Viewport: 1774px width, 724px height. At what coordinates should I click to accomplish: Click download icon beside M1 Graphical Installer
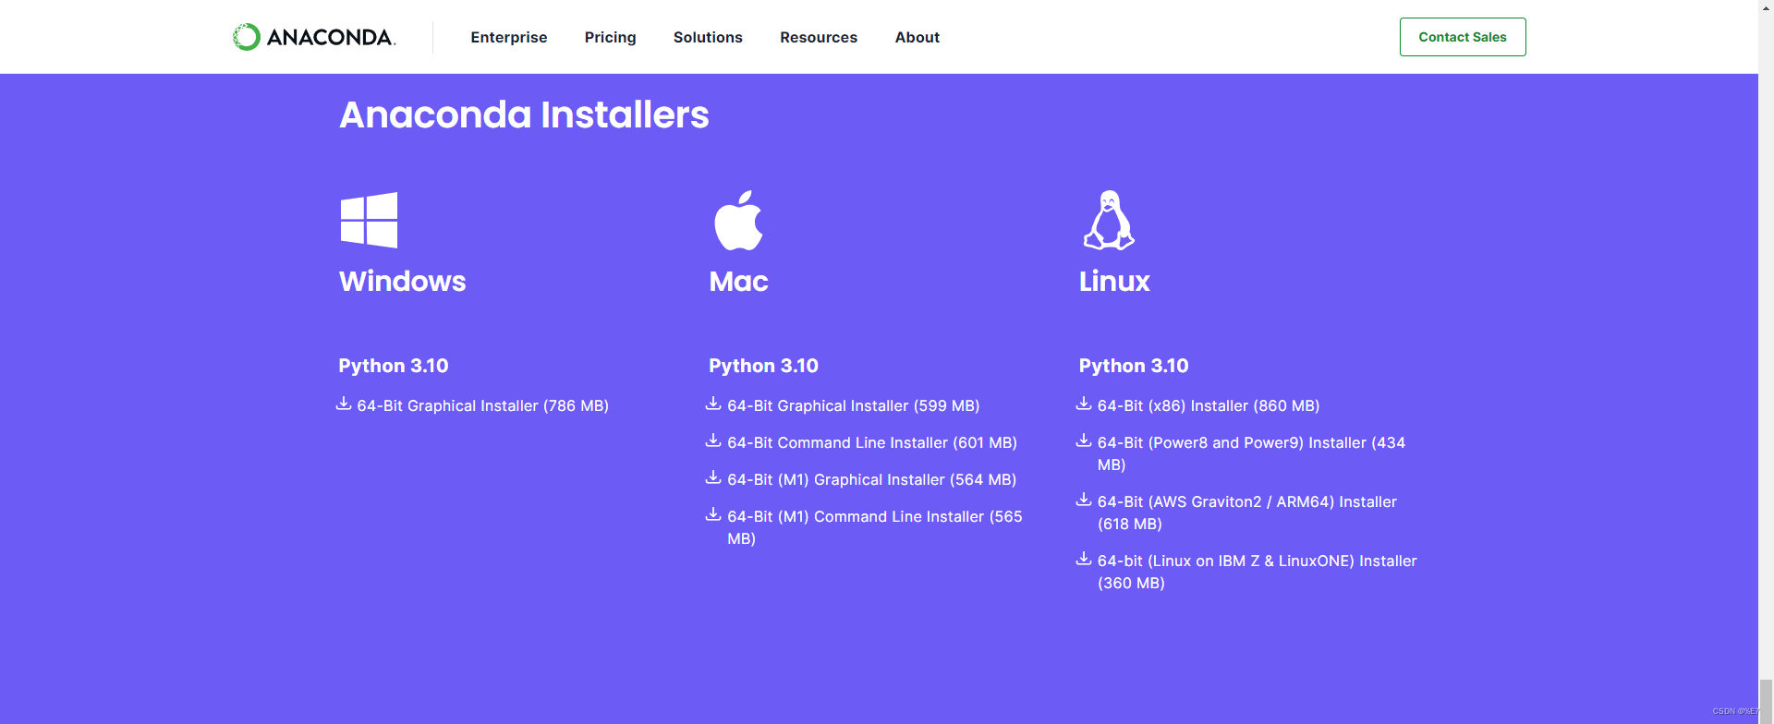pos(713,477)
